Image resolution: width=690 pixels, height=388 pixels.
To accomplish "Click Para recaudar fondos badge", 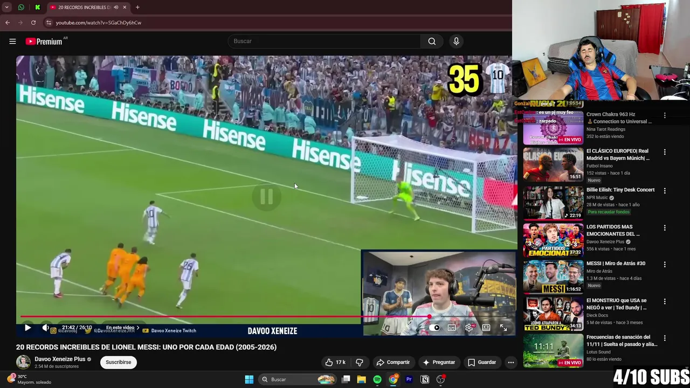I will pos(609,212).
